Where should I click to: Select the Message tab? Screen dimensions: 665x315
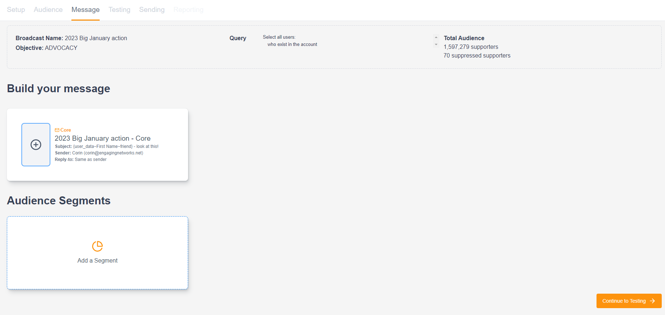click(86, 10)
